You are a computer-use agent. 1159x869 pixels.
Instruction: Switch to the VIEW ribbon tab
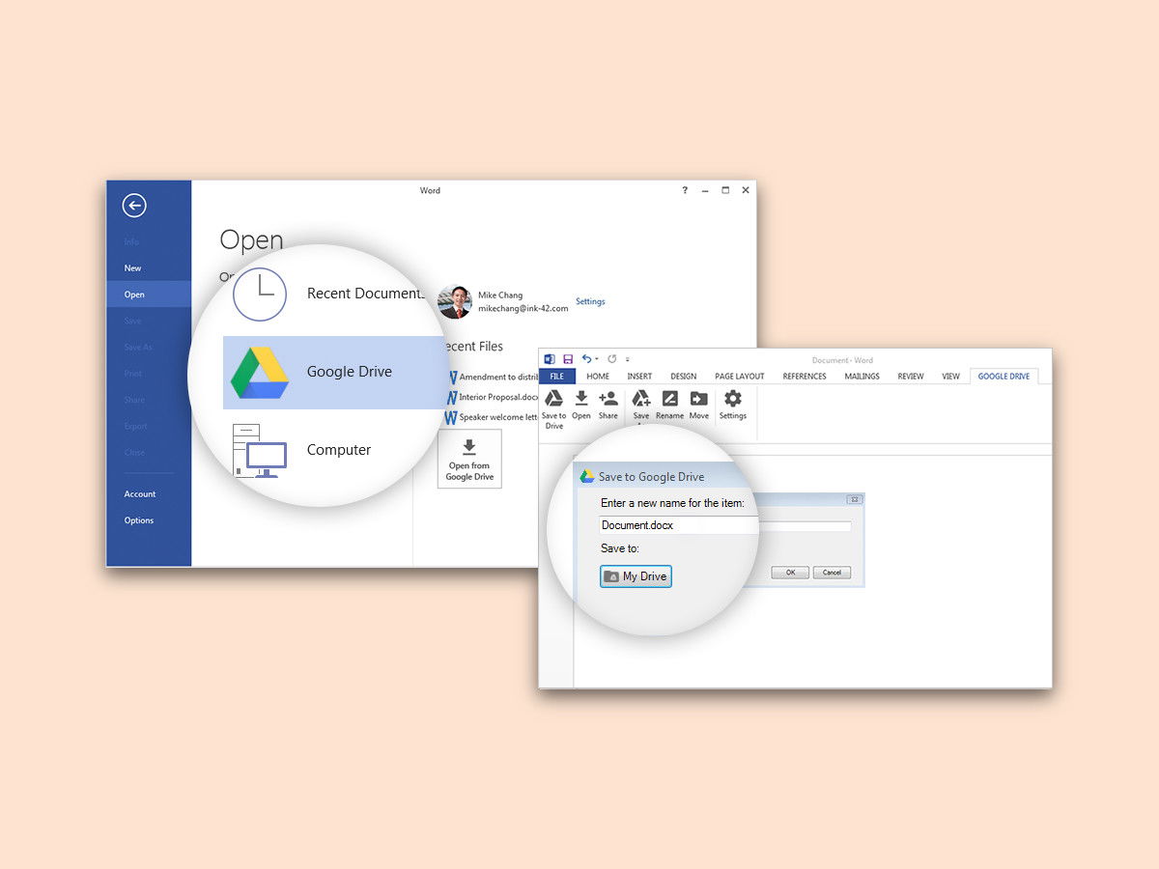tap(951, 377)
